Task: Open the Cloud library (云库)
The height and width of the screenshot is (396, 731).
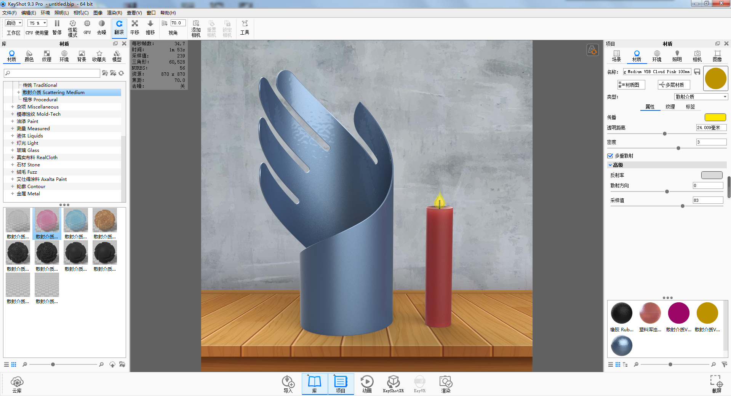Action: pos(17,384)
